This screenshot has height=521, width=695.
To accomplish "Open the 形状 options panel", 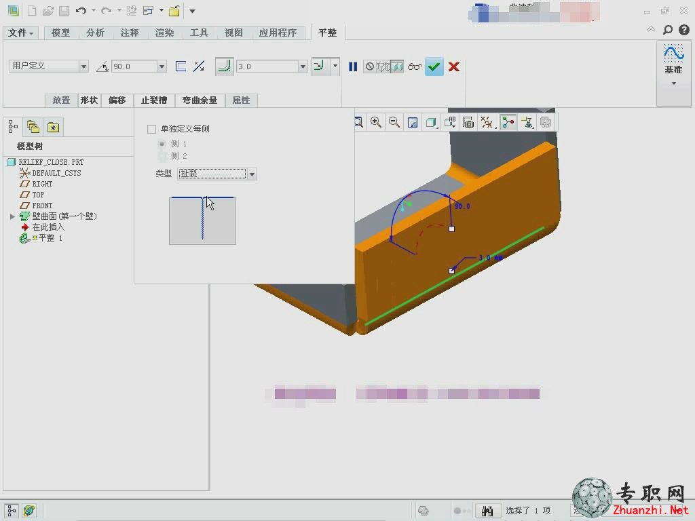I will coord(89,100).
